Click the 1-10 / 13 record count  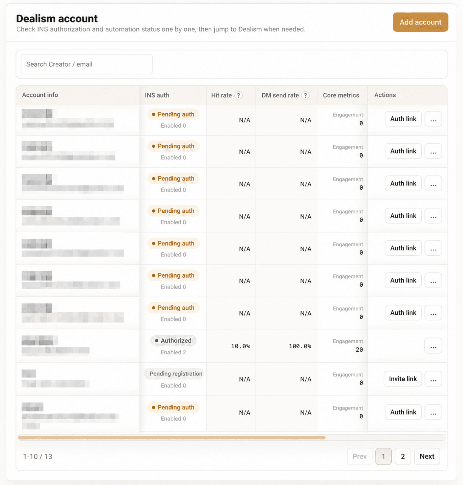tap(38, 456)
